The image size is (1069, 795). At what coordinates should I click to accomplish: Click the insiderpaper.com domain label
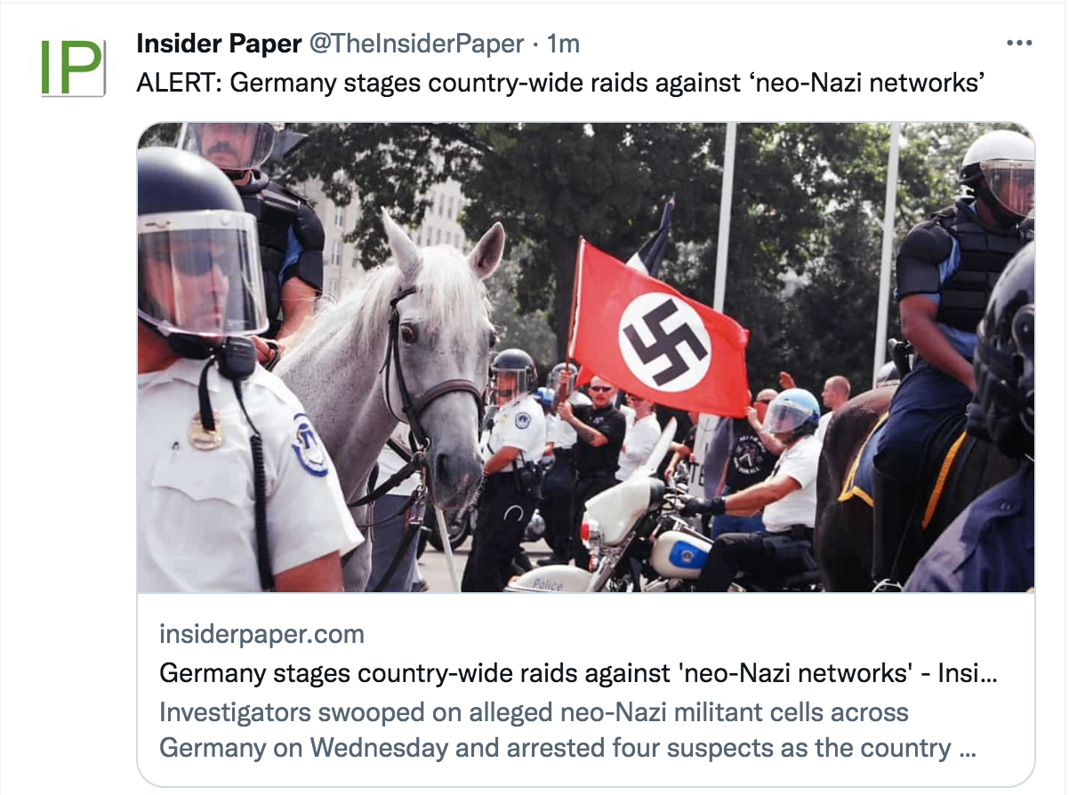(x=261, y=635)
